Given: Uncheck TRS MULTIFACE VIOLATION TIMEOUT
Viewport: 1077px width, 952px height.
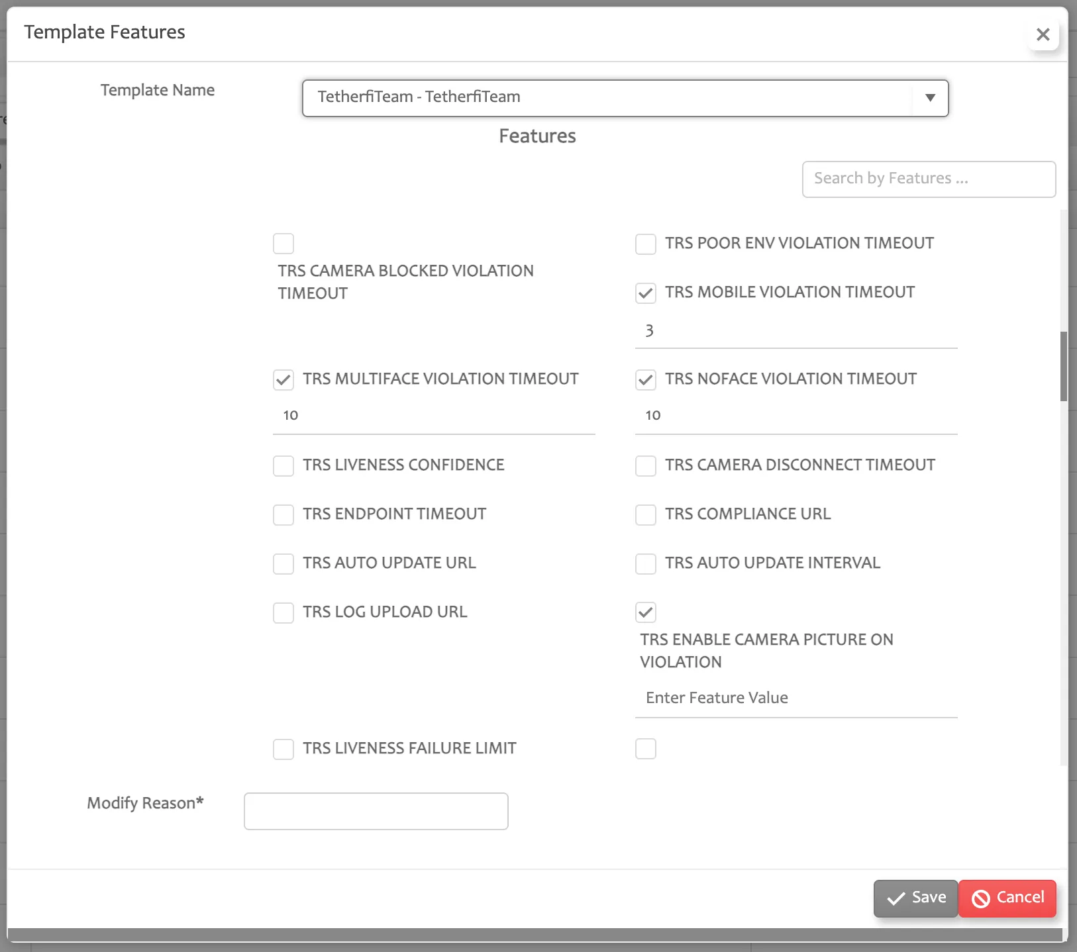Looking at the screenshot, I should (283, 379).
